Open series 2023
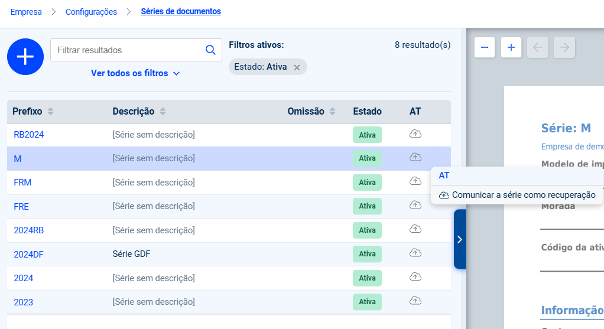The width and height of the screenshot is (604, 329). [24, 302]
